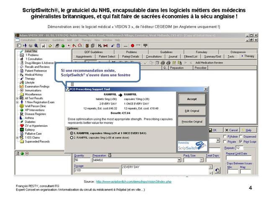This screenshot has height=201, width=268.
Task: Click the Quantity input field
Action: [82, 160]
